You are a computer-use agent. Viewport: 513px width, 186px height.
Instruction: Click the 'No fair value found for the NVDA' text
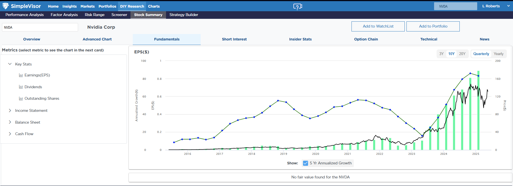tap(320, 177)
